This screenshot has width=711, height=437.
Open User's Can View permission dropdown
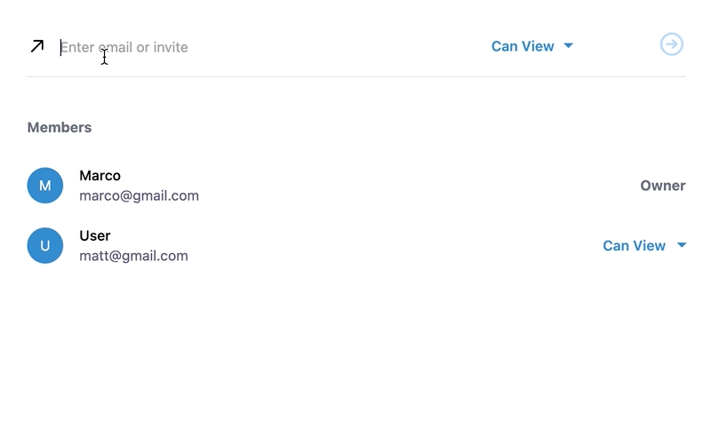pyautogui.click(x=635, y=246)
